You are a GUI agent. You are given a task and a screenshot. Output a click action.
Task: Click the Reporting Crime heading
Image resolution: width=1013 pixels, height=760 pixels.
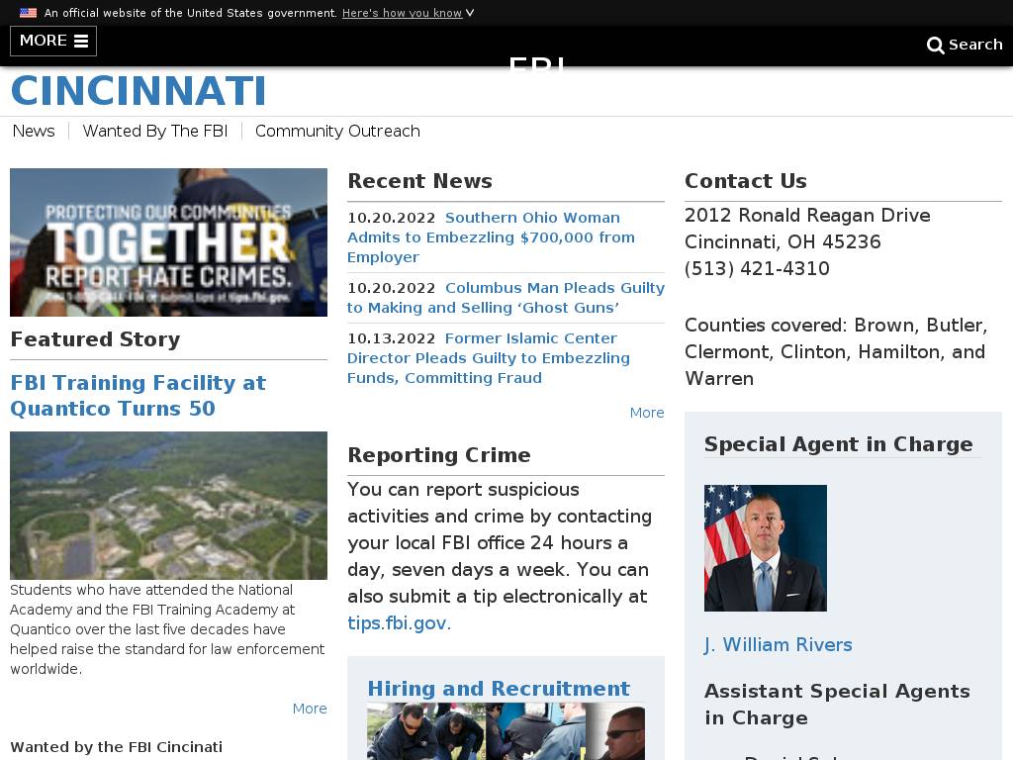(438, 455)
